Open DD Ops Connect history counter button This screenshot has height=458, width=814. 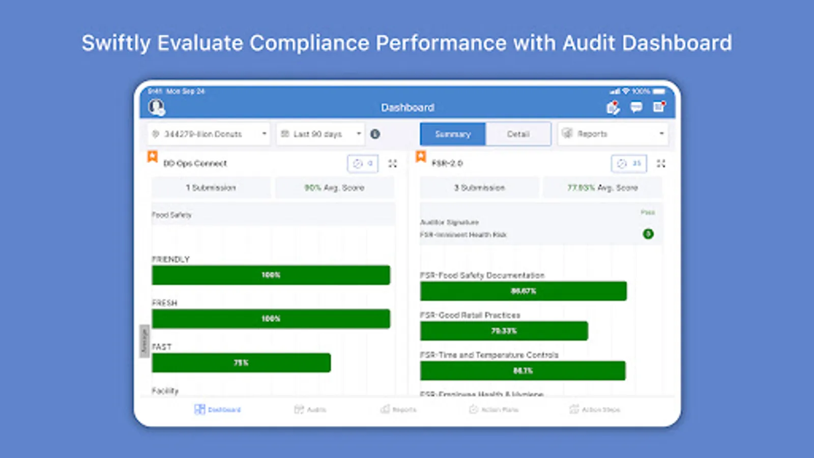point(363,163)
